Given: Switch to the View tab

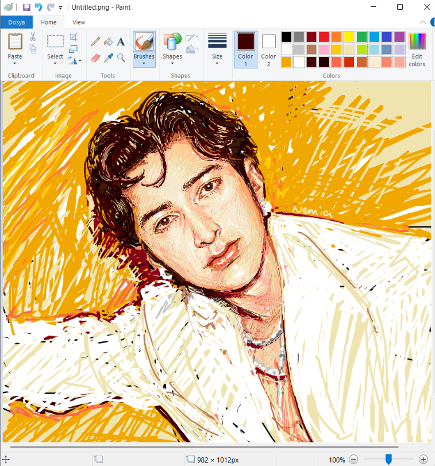Looking at the screenshot, I should click(x=79, y=22).
